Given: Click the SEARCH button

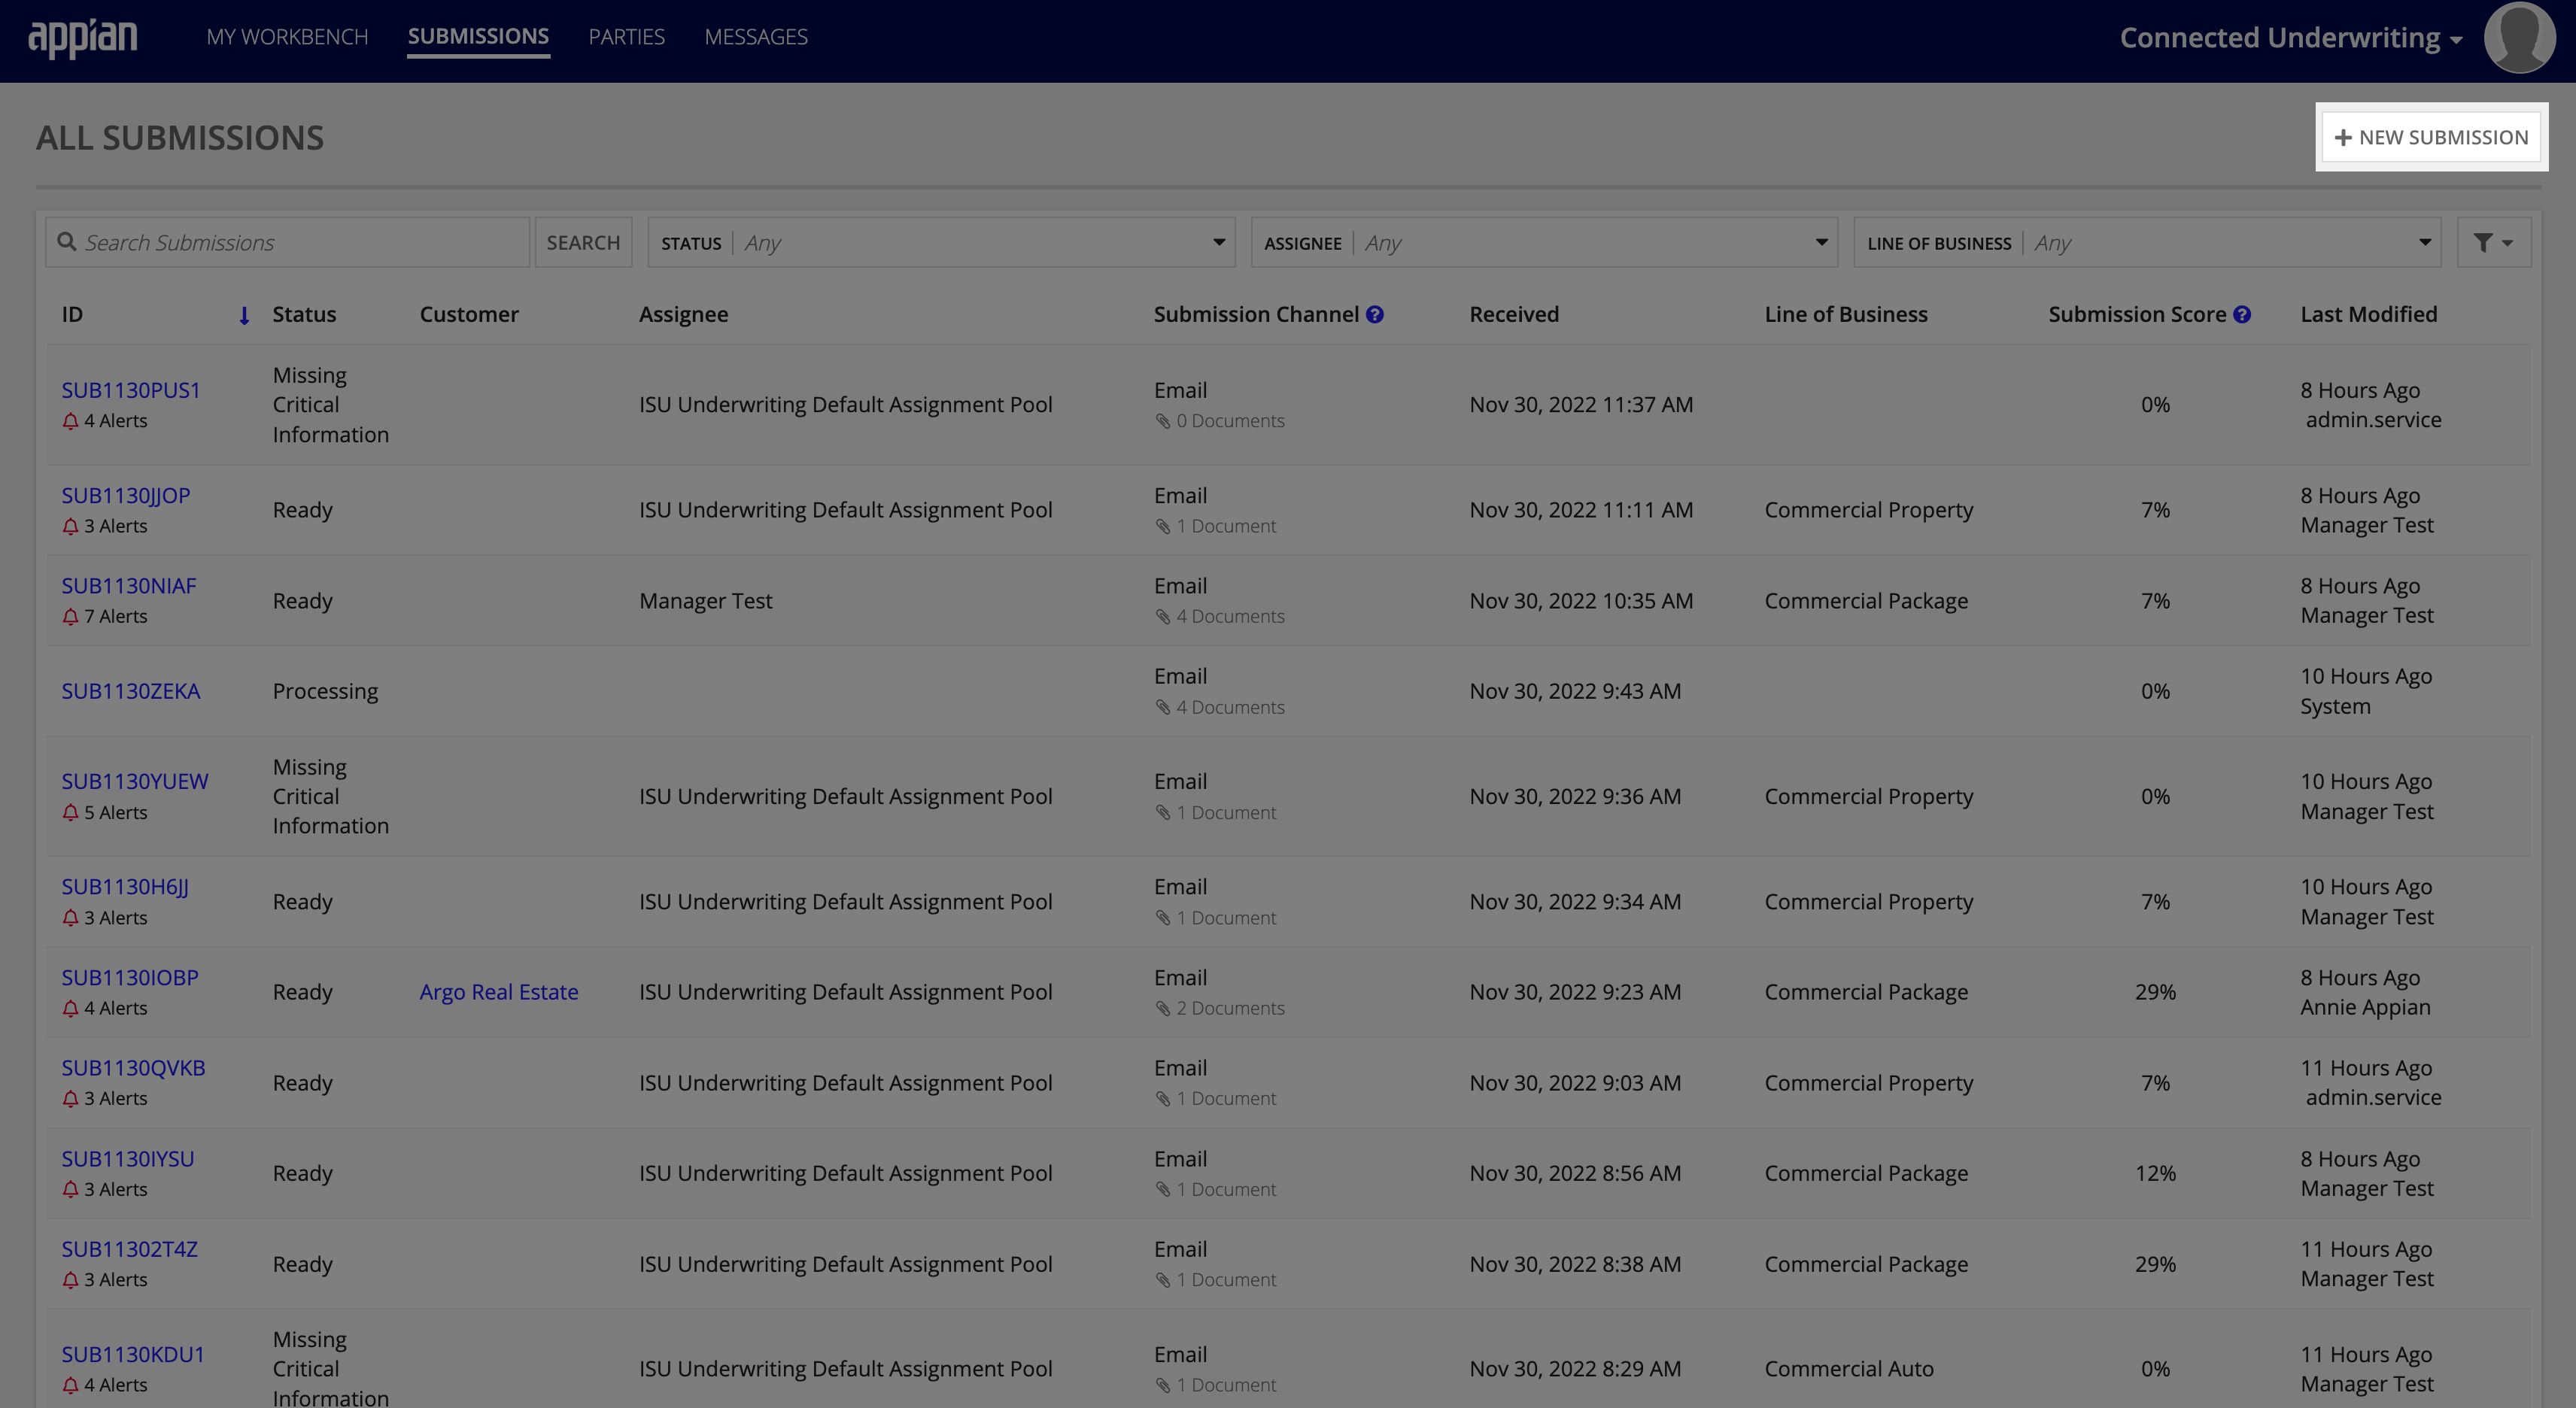Looking at the screenshot, I should (581, 241).
